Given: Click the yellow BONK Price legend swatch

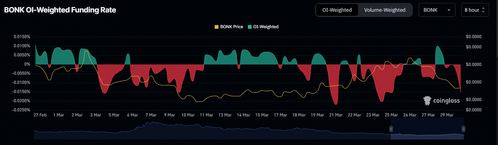Looking at the screenshot, I should click(216, 27).
